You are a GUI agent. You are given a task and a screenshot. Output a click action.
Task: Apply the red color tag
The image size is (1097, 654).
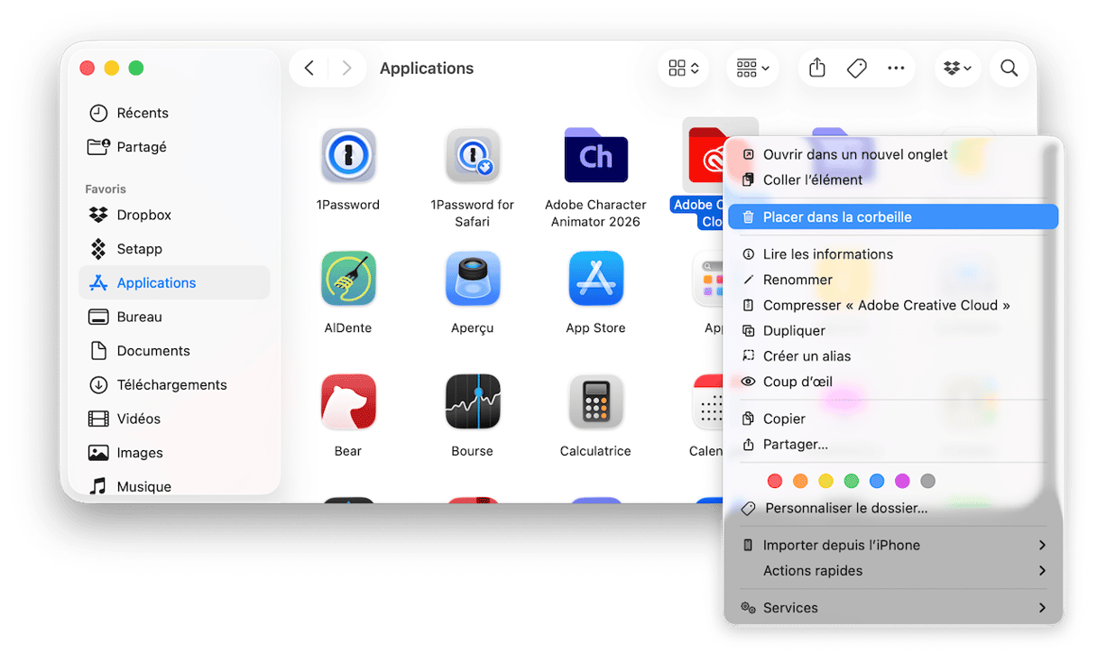coord(774,481)
